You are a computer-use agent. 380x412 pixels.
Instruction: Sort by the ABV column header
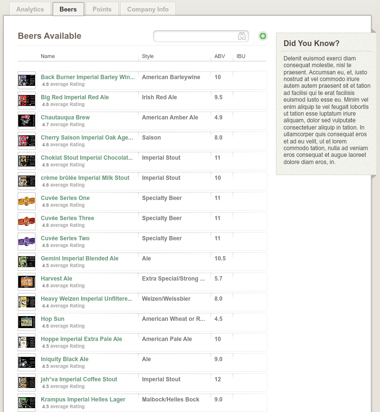point(220,56)
